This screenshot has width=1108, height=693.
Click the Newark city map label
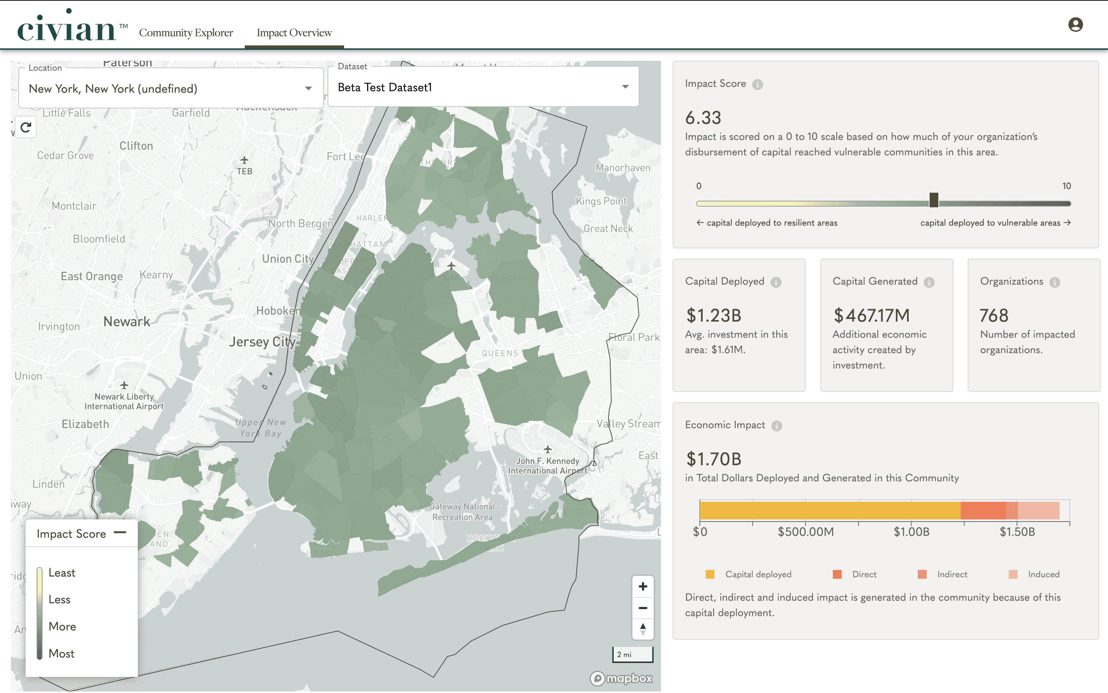[126, 321]
